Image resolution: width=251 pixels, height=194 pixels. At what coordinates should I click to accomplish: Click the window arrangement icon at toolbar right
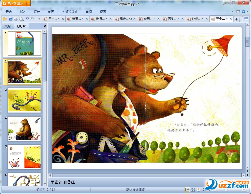(x=246, y=19)
